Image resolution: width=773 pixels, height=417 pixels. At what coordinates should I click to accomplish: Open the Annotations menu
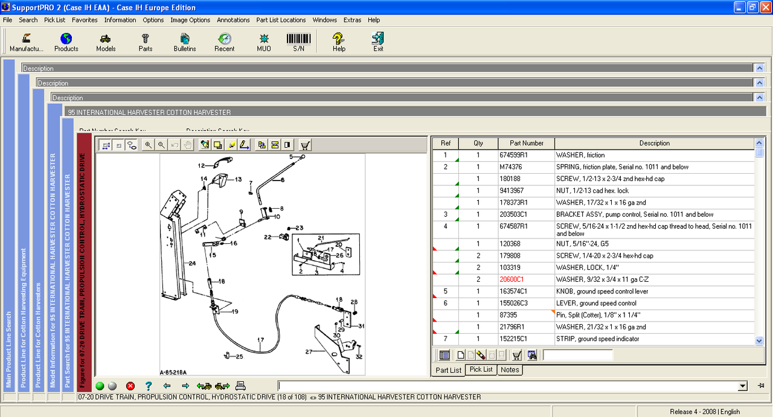pyautogui.click(x=233, y=20)
